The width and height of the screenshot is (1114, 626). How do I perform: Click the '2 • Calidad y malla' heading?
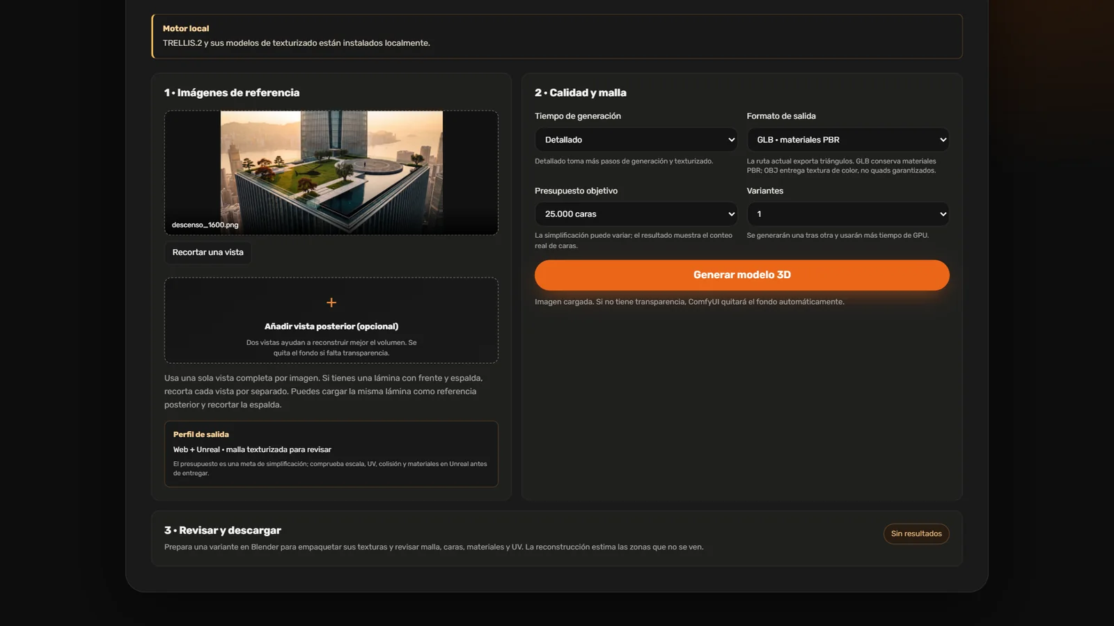tap(581, 93)
